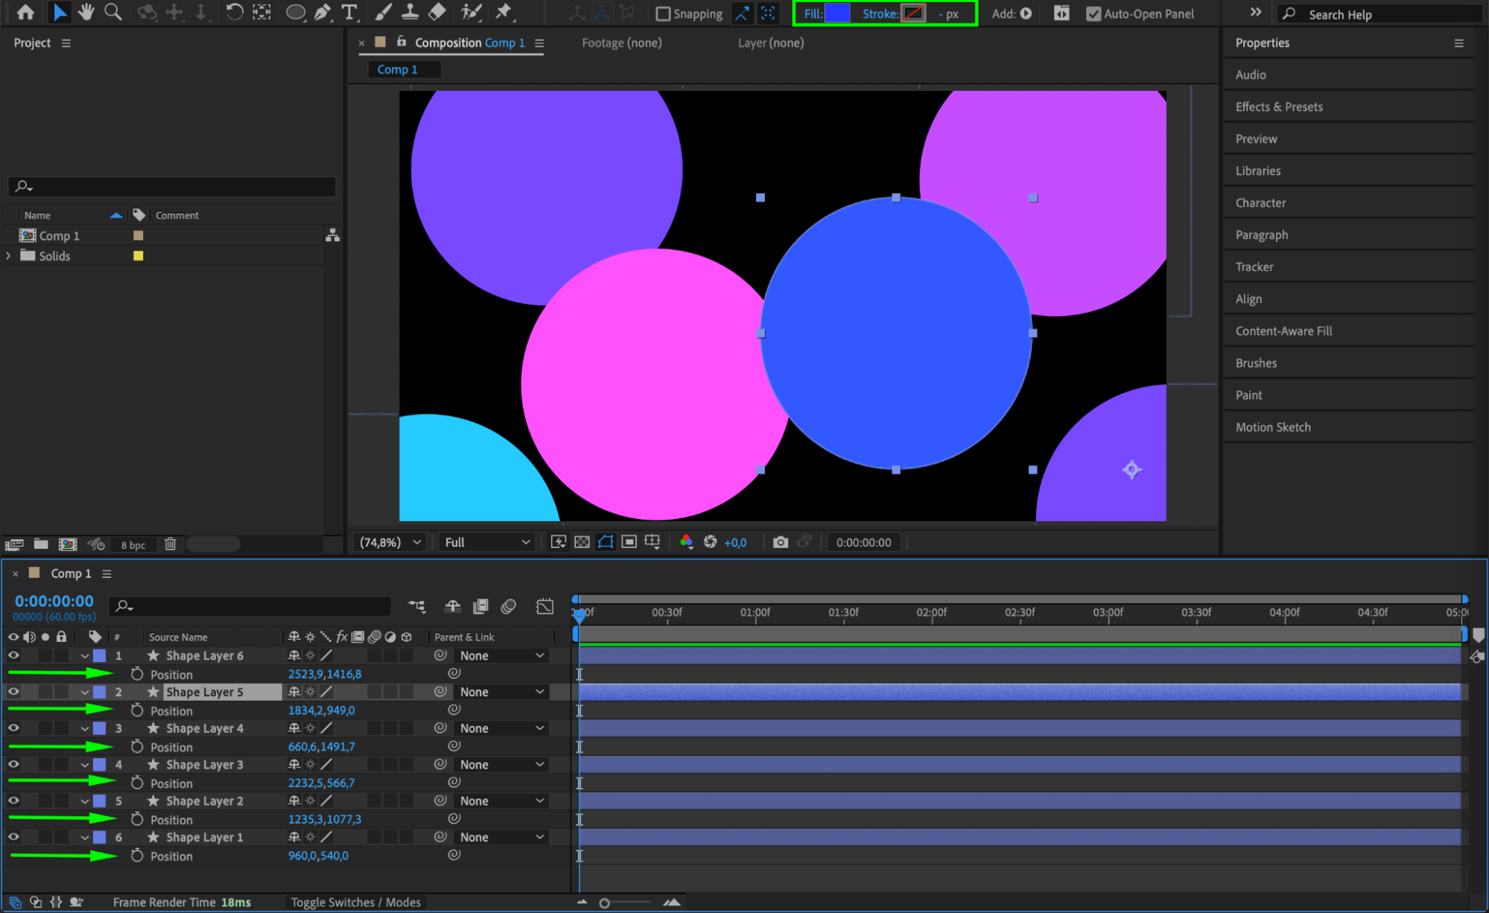Select the Zoom tool
This screenshot has width=1489, height=913.
point(112,12)
